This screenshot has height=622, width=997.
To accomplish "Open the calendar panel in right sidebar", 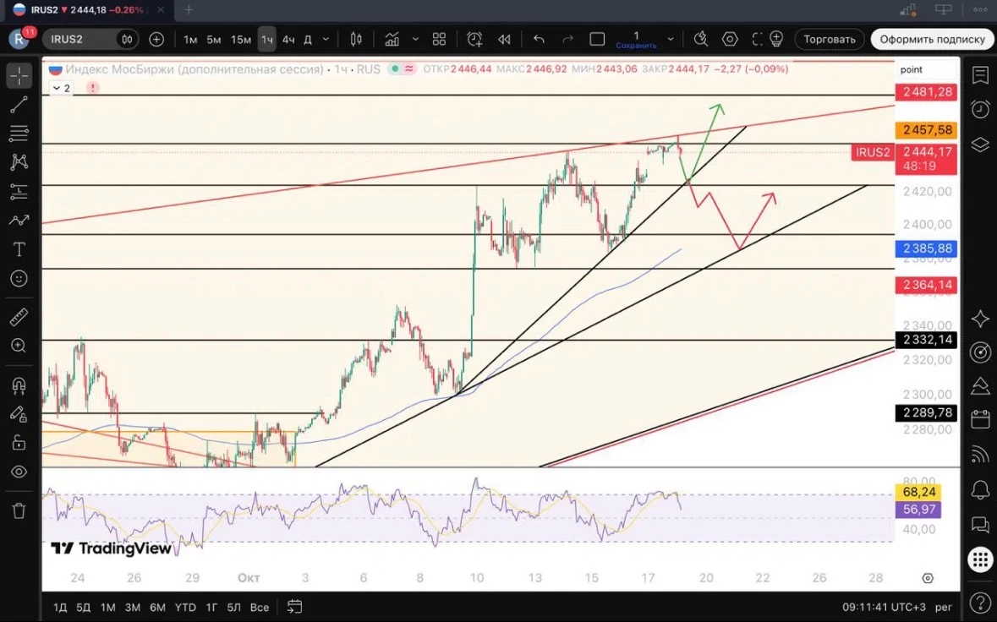I will [x=980, y=418].
